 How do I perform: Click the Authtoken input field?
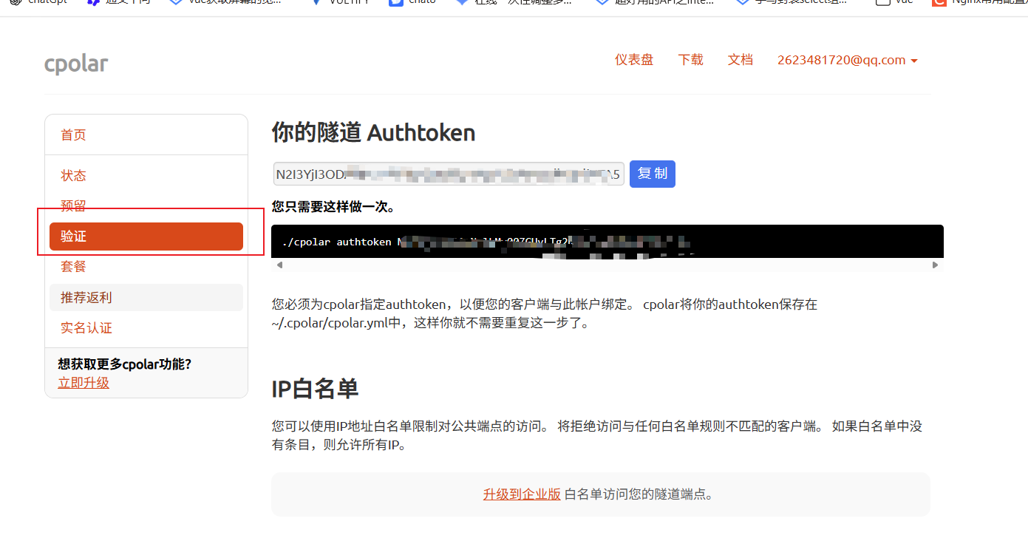(449, 174)
